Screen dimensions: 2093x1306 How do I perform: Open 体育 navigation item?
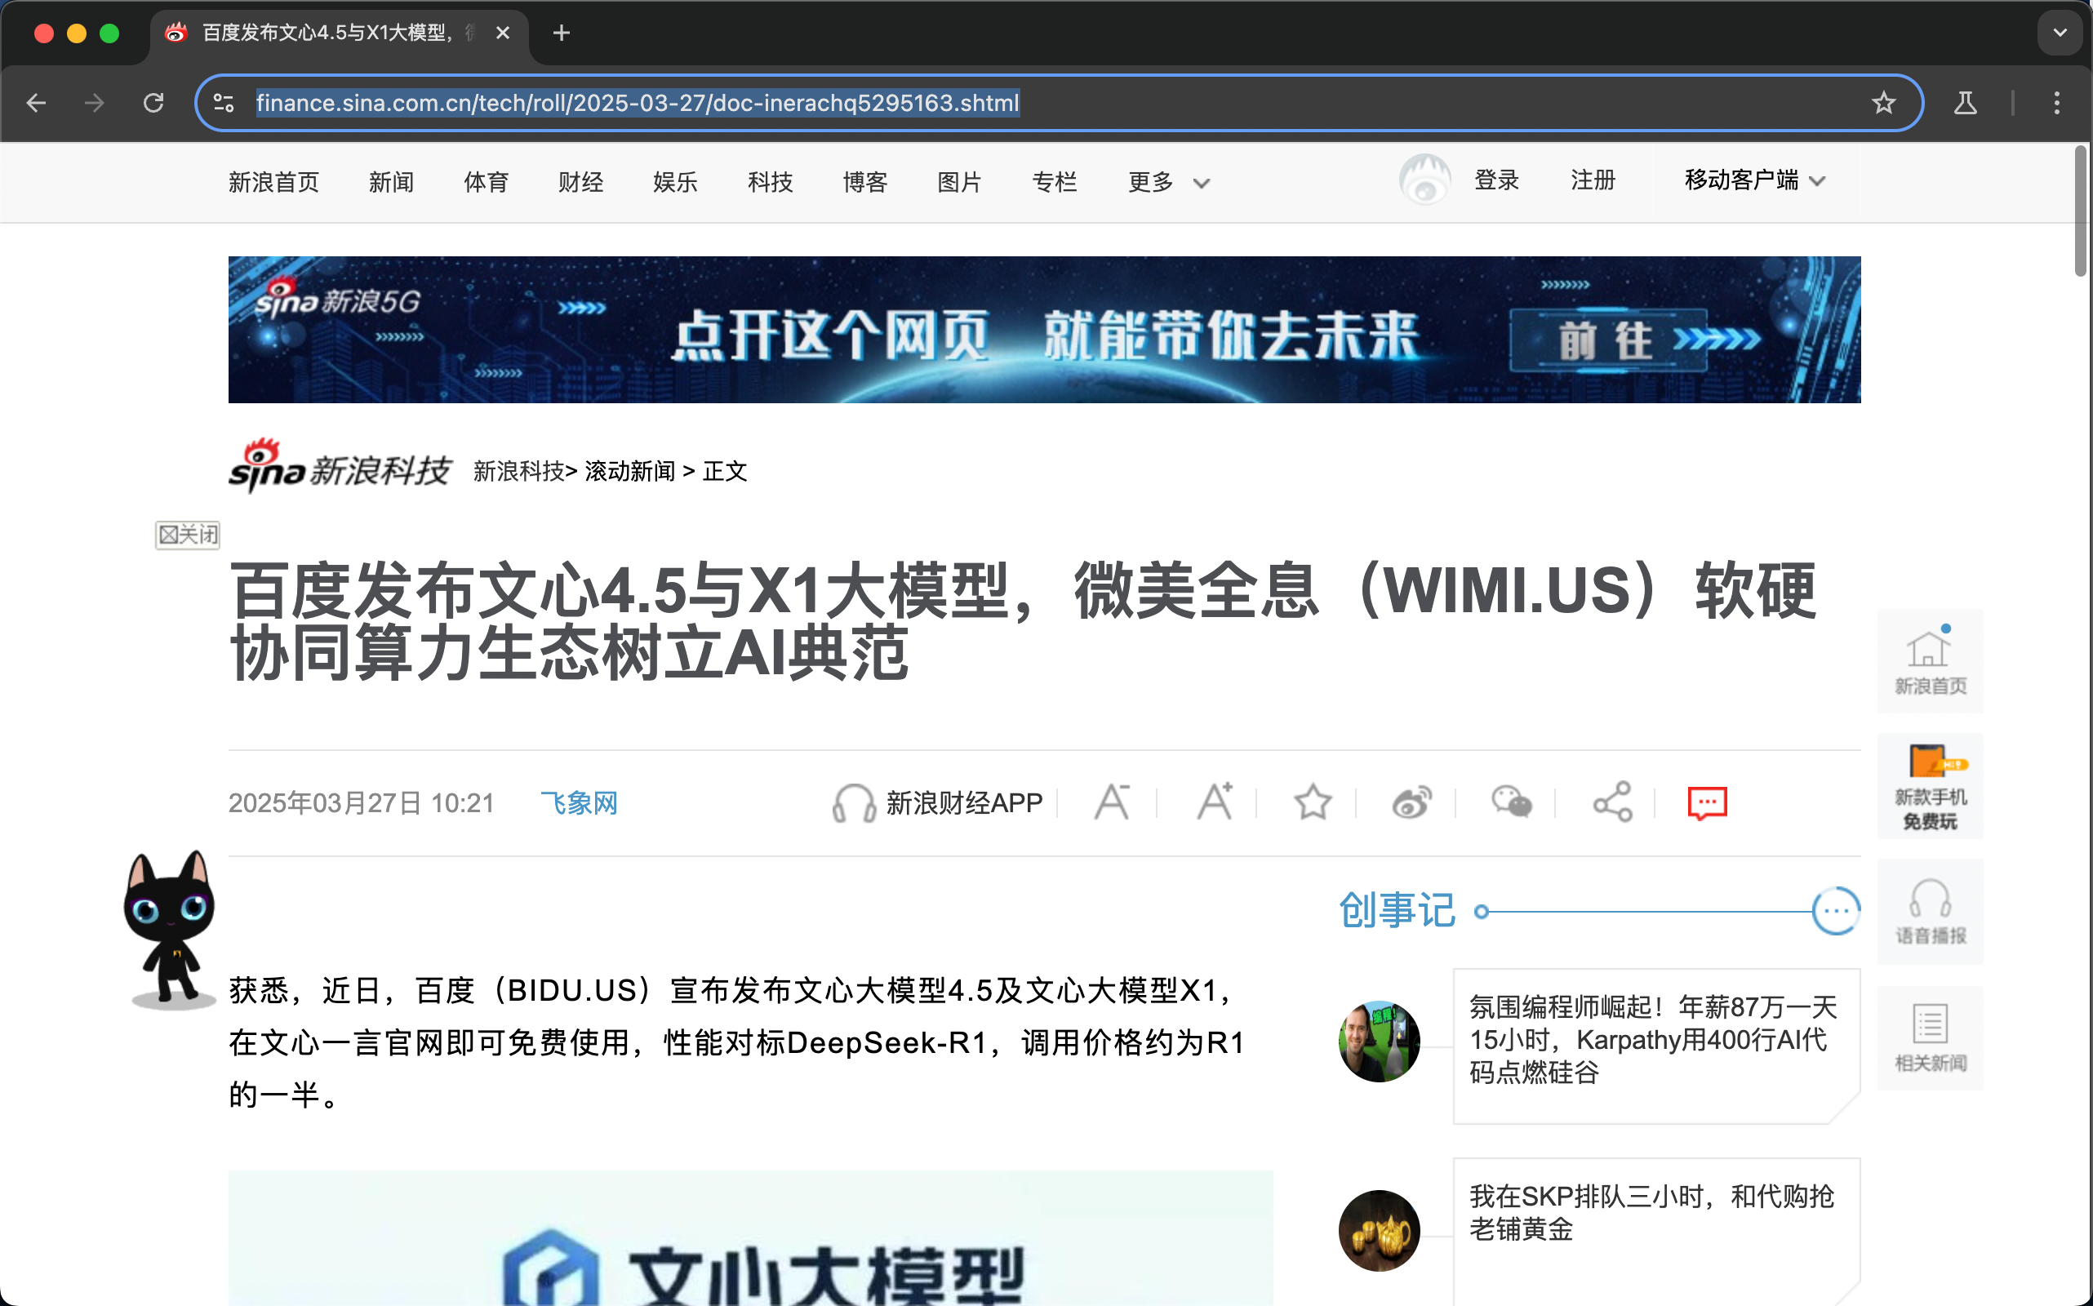(487, 182)
